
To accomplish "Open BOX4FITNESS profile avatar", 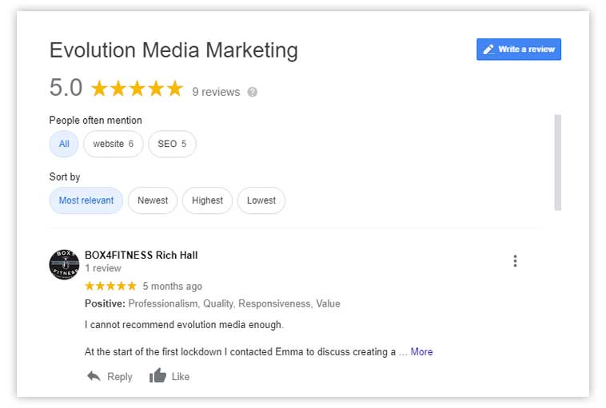I will point(64,264).
